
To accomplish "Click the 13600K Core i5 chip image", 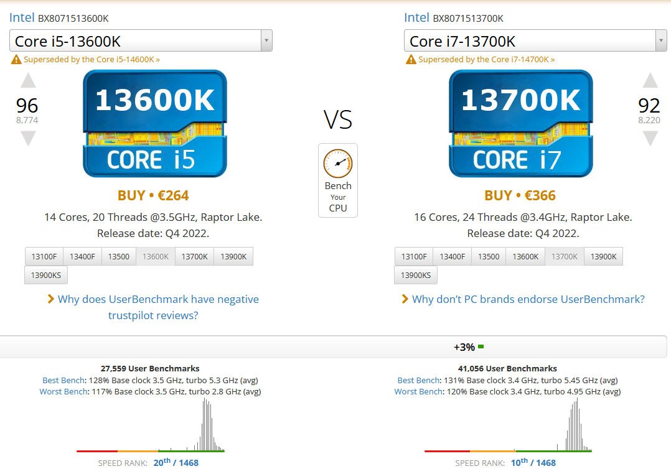I will (x=155, y=124).
